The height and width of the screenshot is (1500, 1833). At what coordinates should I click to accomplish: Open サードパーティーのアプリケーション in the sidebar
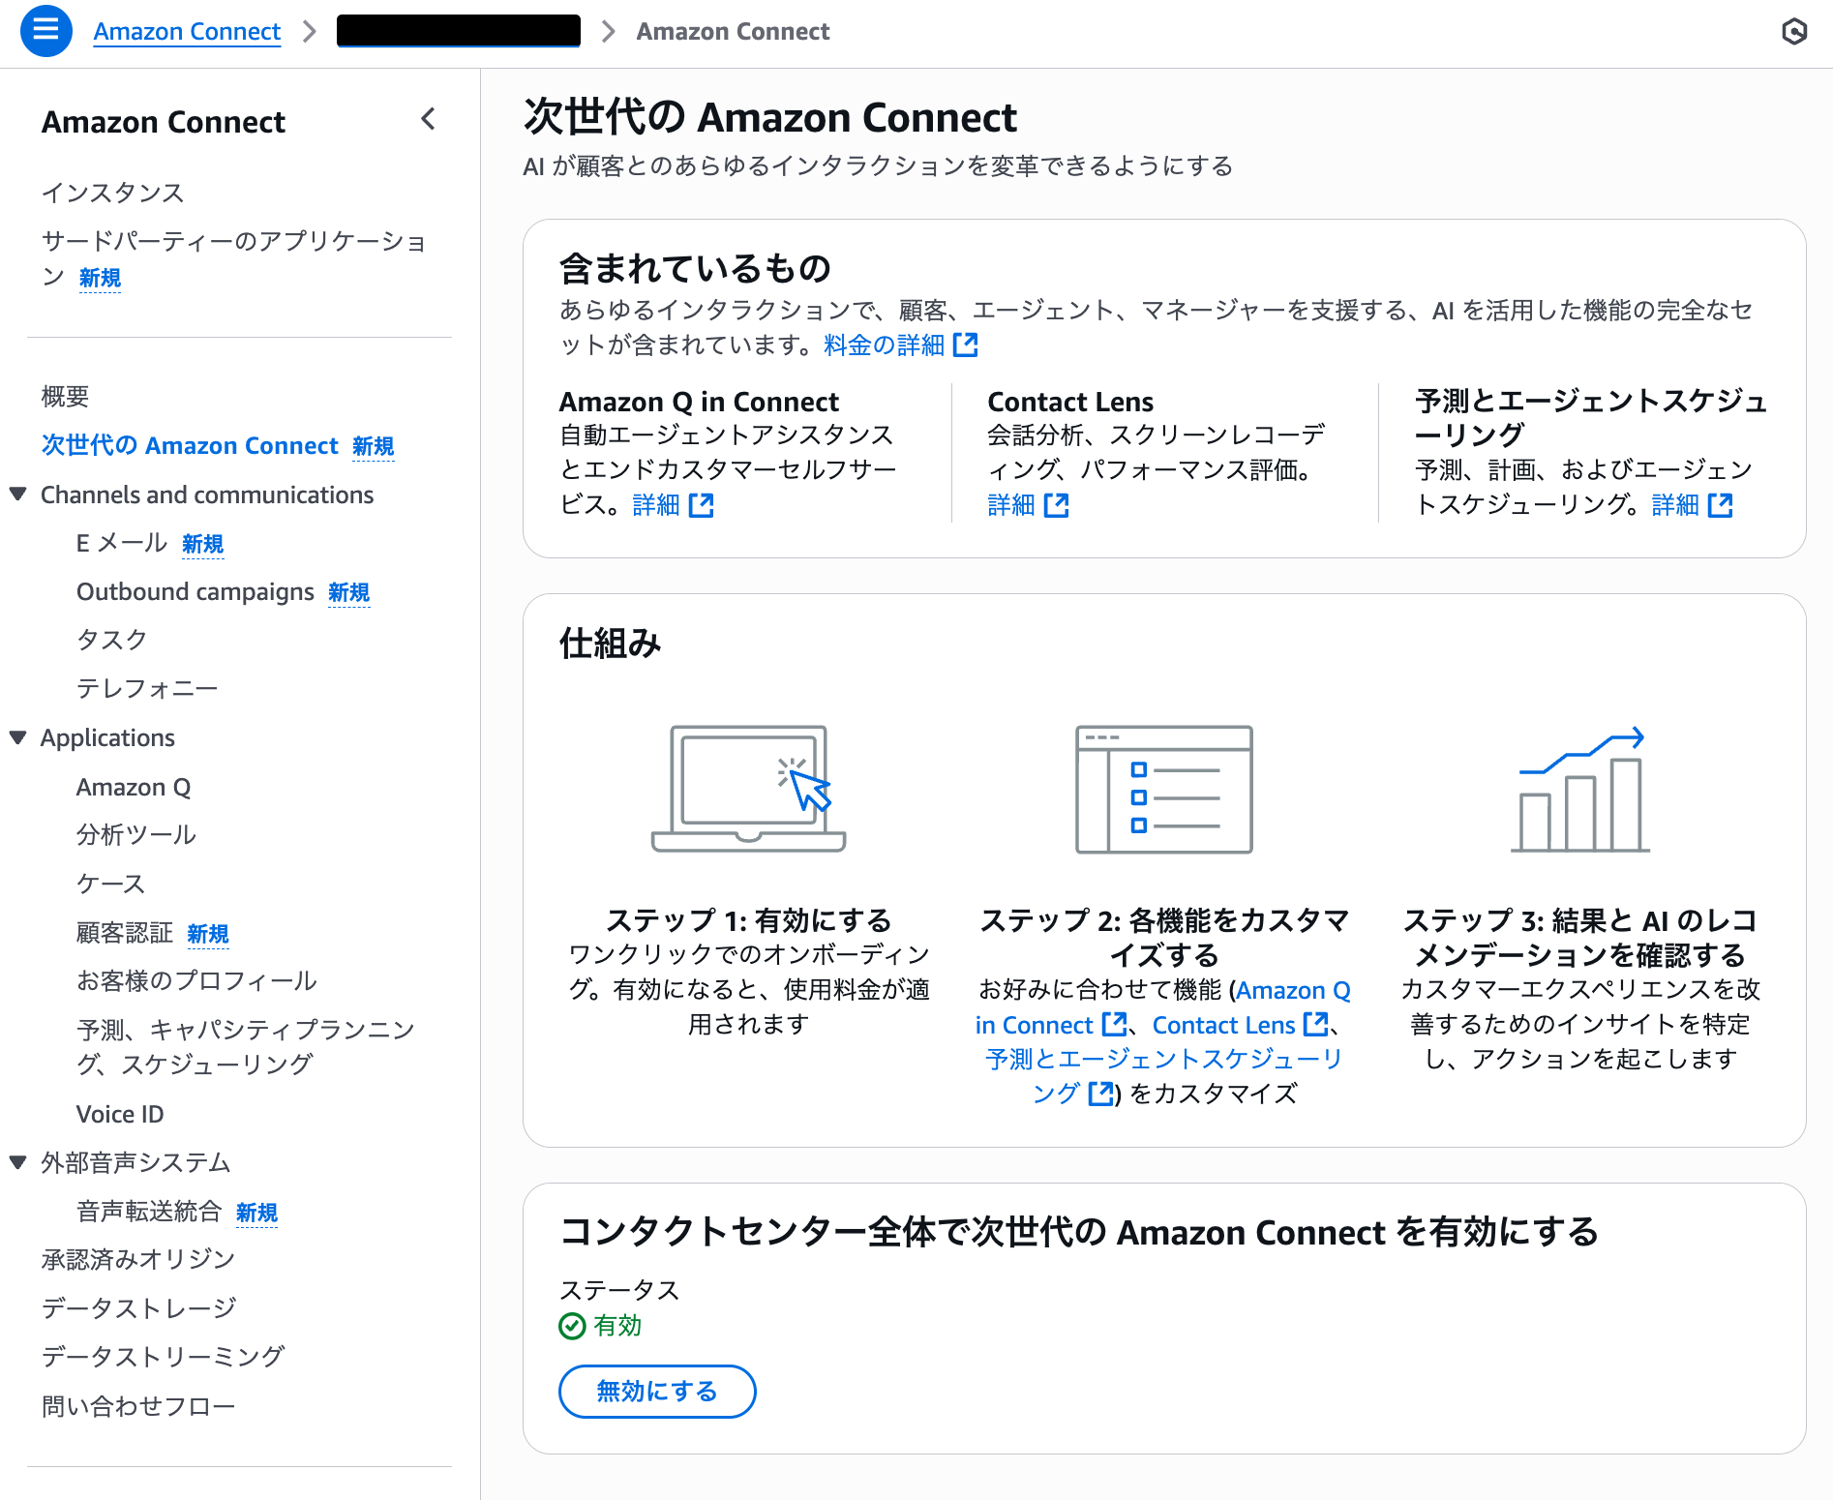(234, 258)
